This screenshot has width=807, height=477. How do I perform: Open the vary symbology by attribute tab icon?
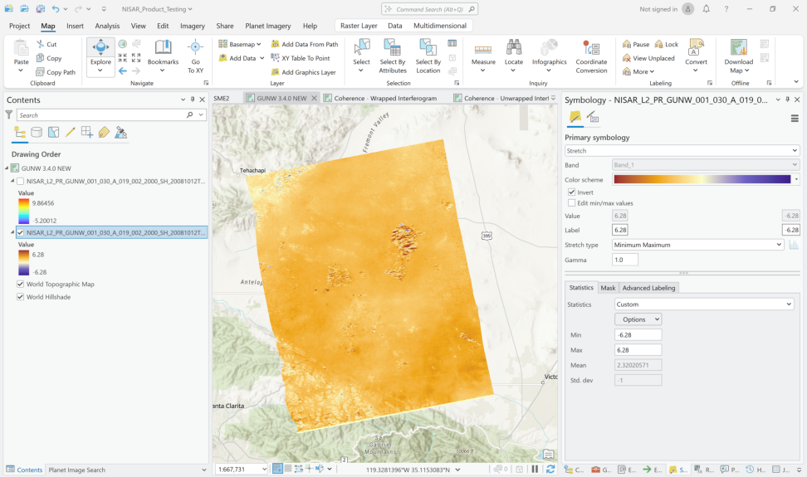tap(593, 118)
